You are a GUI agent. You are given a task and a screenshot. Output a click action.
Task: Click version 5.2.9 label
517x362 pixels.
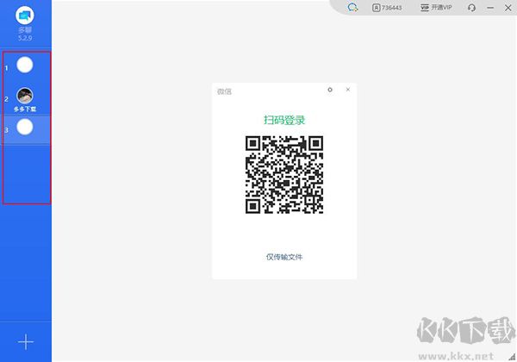click(x=25, y=38)
